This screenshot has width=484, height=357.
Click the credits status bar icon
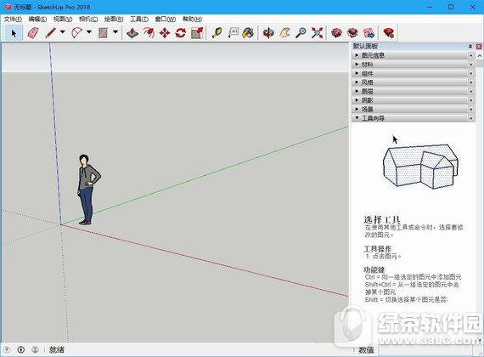coord(21,349)
